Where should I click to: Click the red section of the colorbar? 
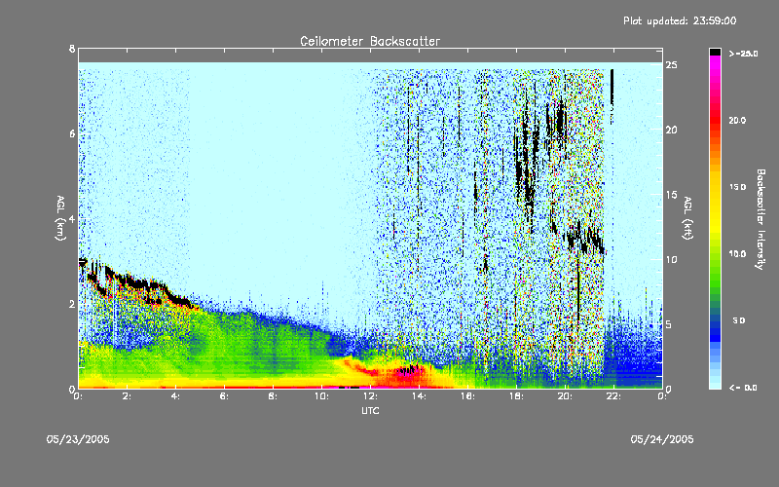pos(715,122)
